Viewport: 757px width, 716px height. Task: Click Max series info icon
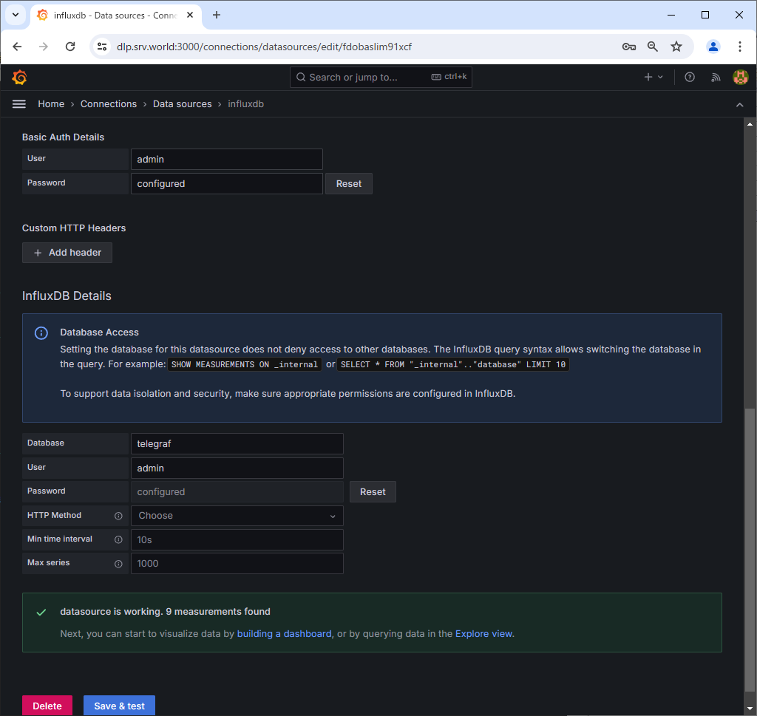click(118, 564)
